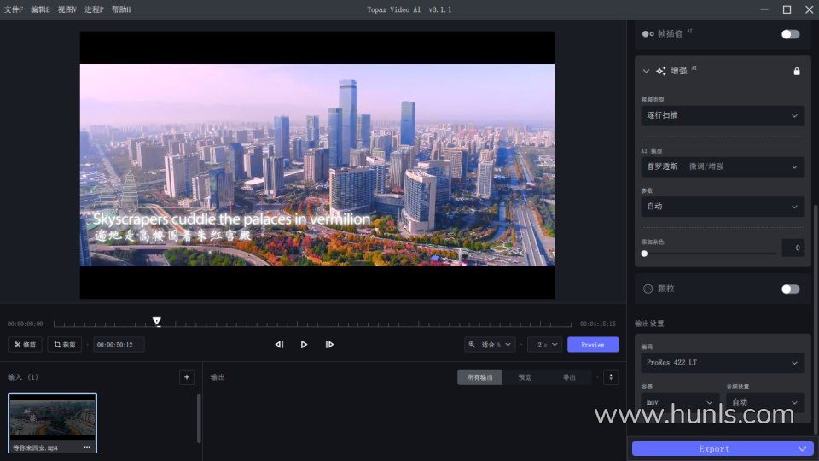Open the 帮助H menu
Viewport: 819px width, 461px height.
[x=121, y=9]
